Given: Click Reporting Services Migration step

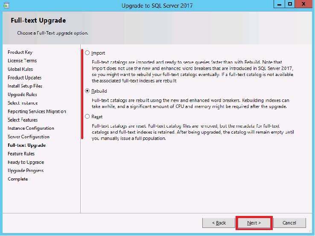Looking at the screenshot, I should coord(37,111).
